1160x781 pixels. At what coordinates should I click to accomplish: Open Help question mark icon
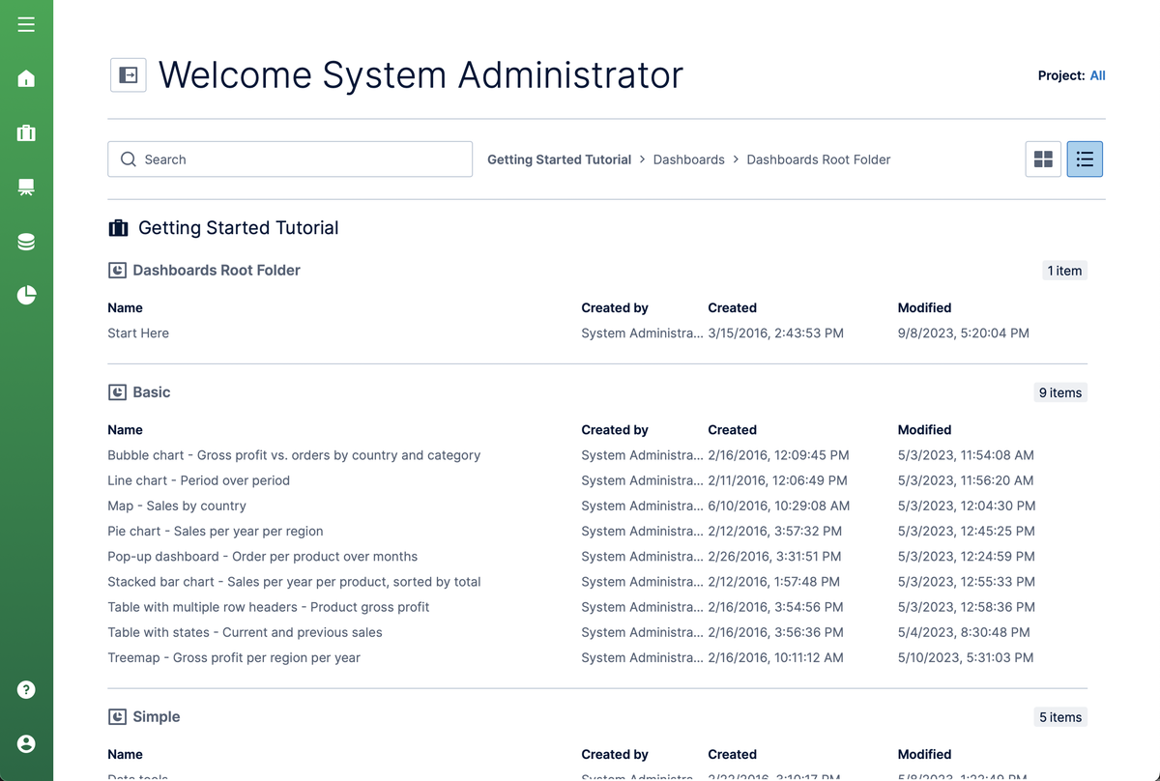pos(26,689)
